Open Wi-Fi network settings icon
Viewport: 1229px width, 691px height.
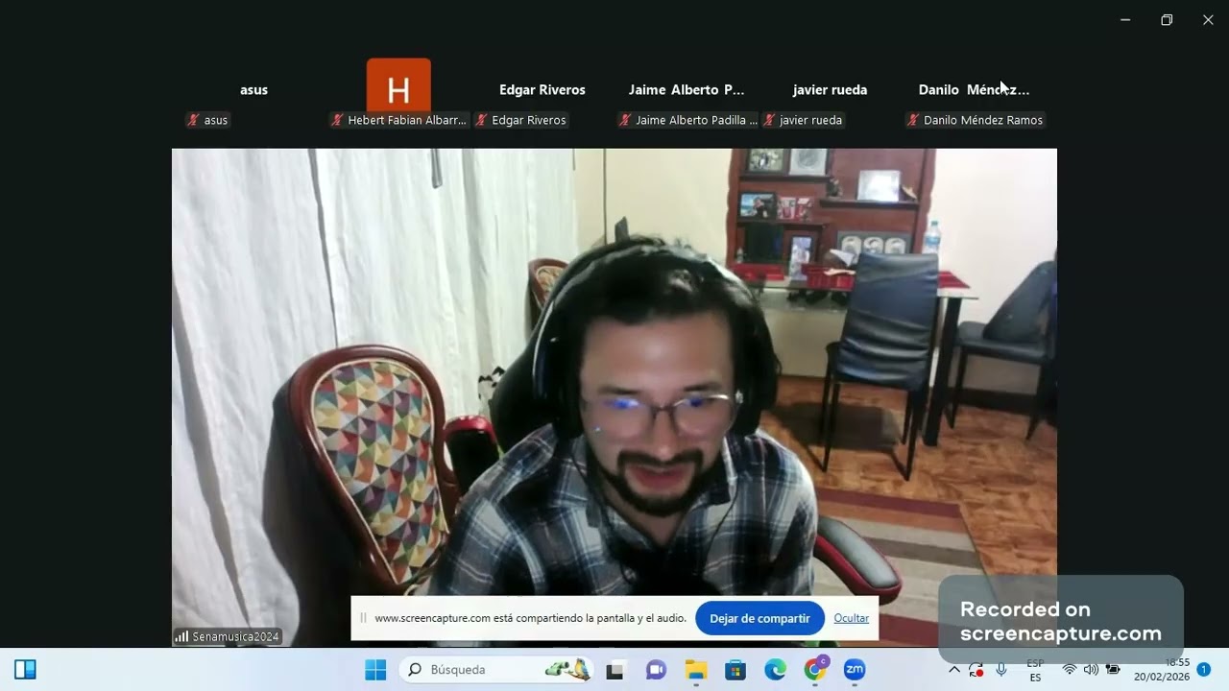1069,670
